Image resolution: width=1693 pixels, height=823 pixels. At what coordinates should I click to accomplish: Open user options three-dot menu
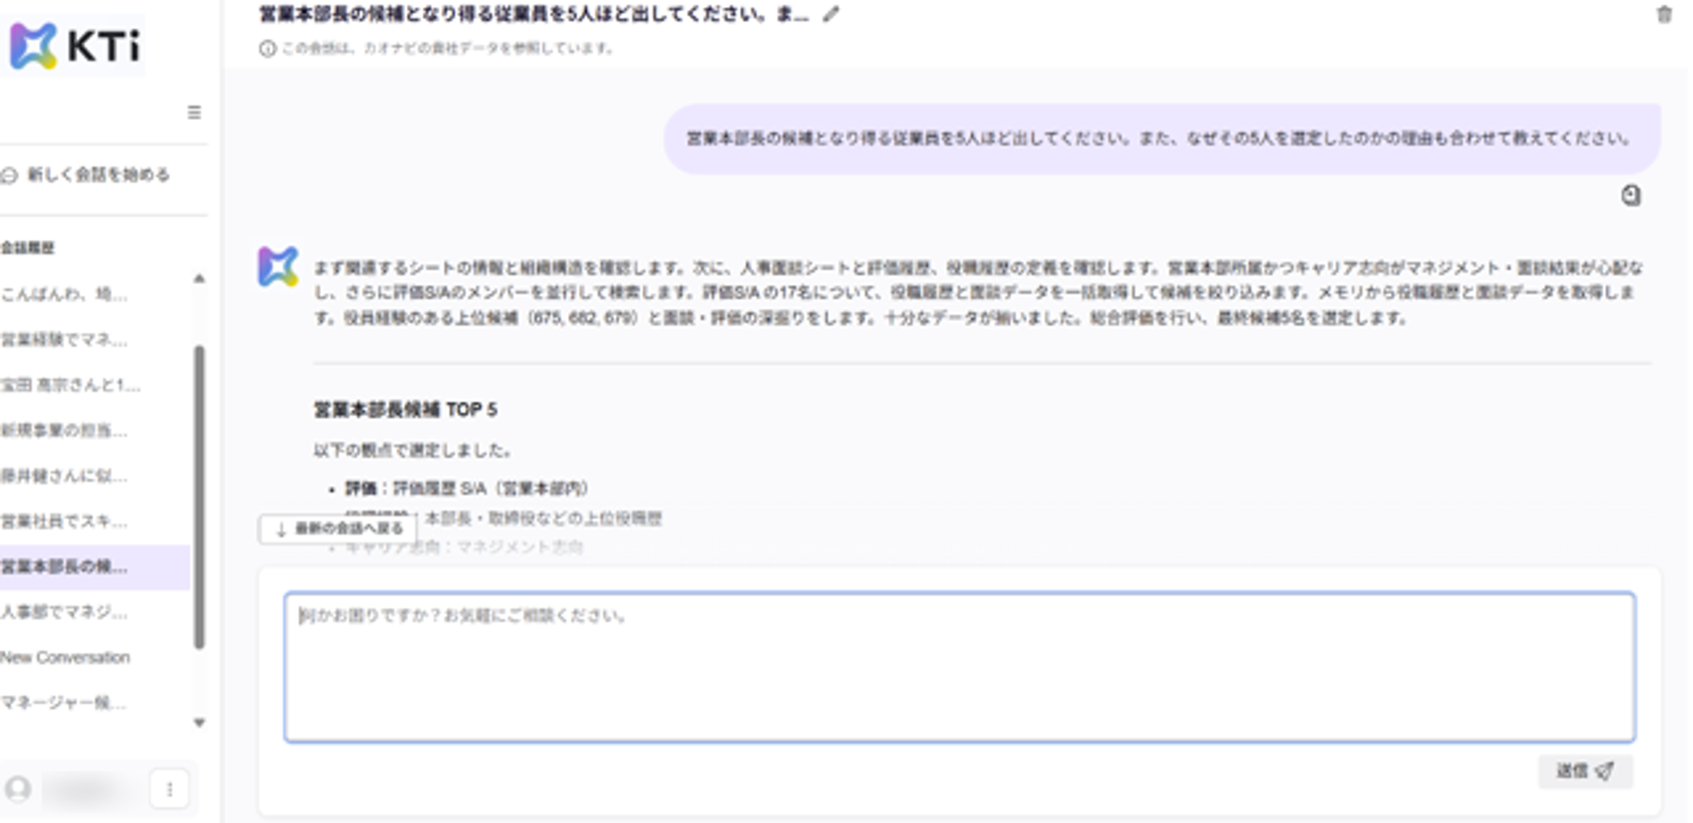click(169, 788)
